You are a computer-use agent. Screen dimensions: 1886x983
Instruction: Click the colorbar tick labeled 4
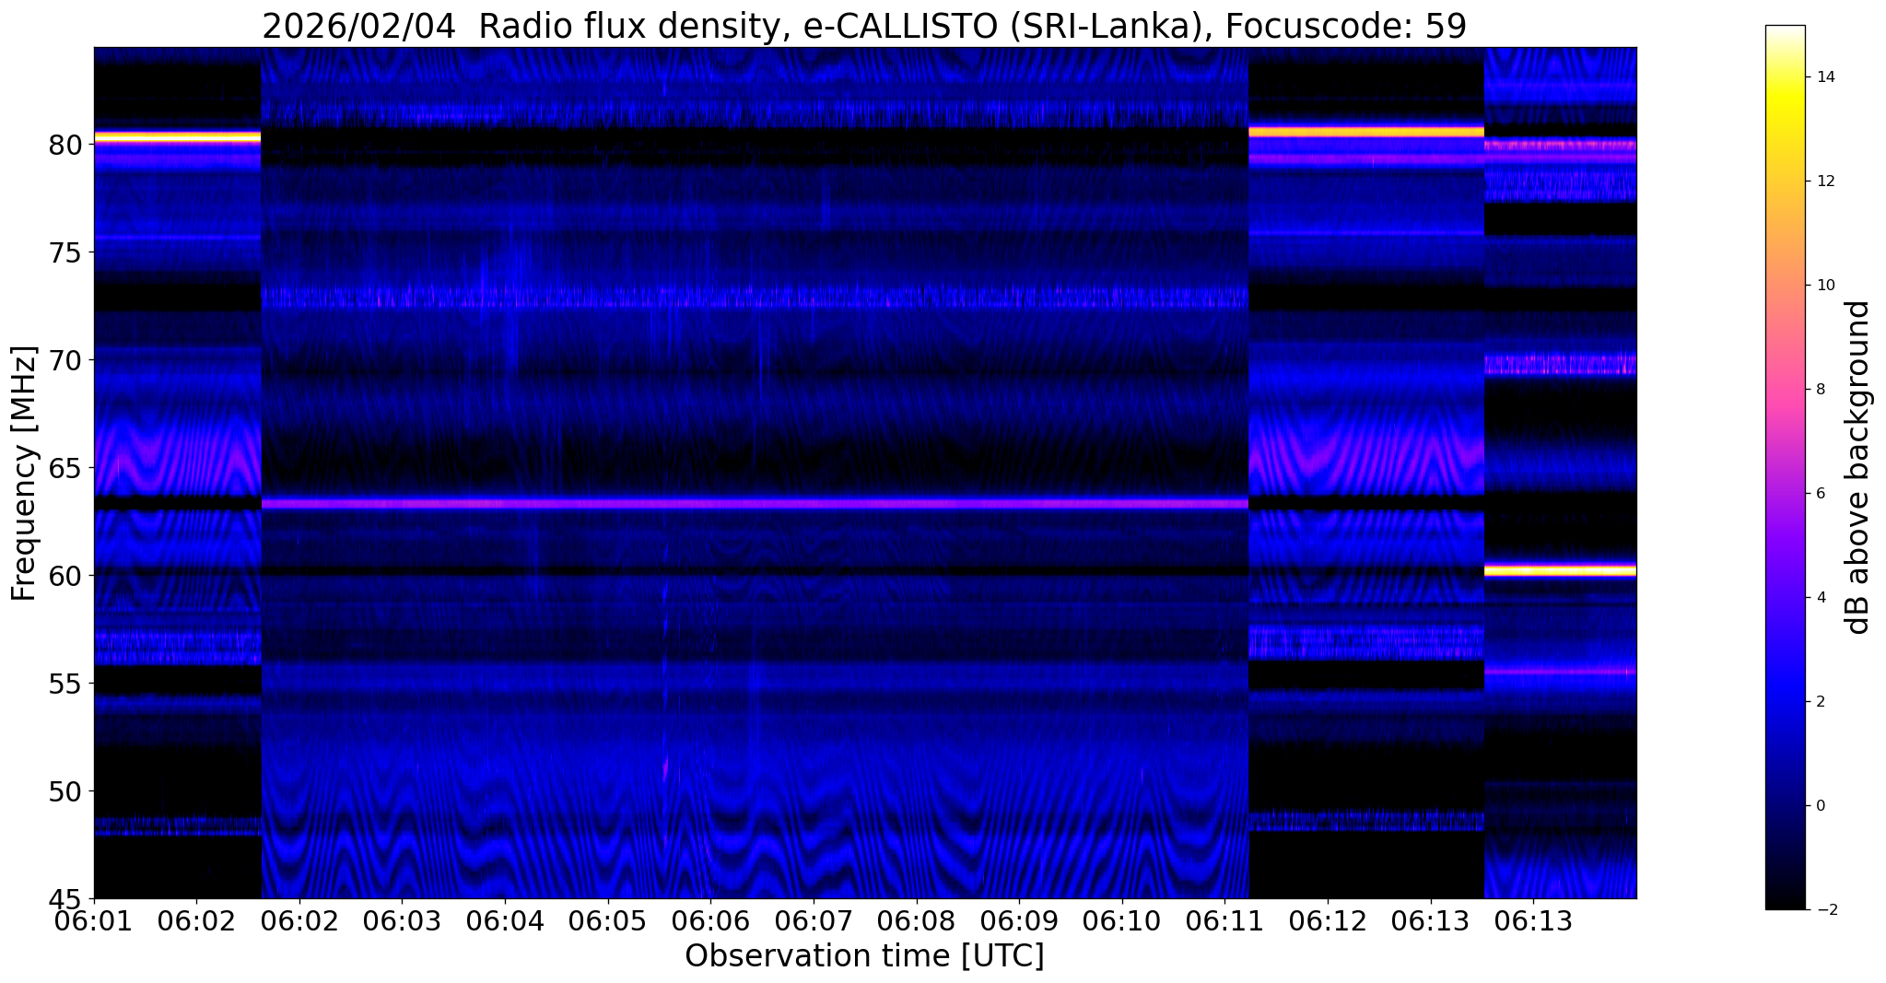(x=1819, y=598)
